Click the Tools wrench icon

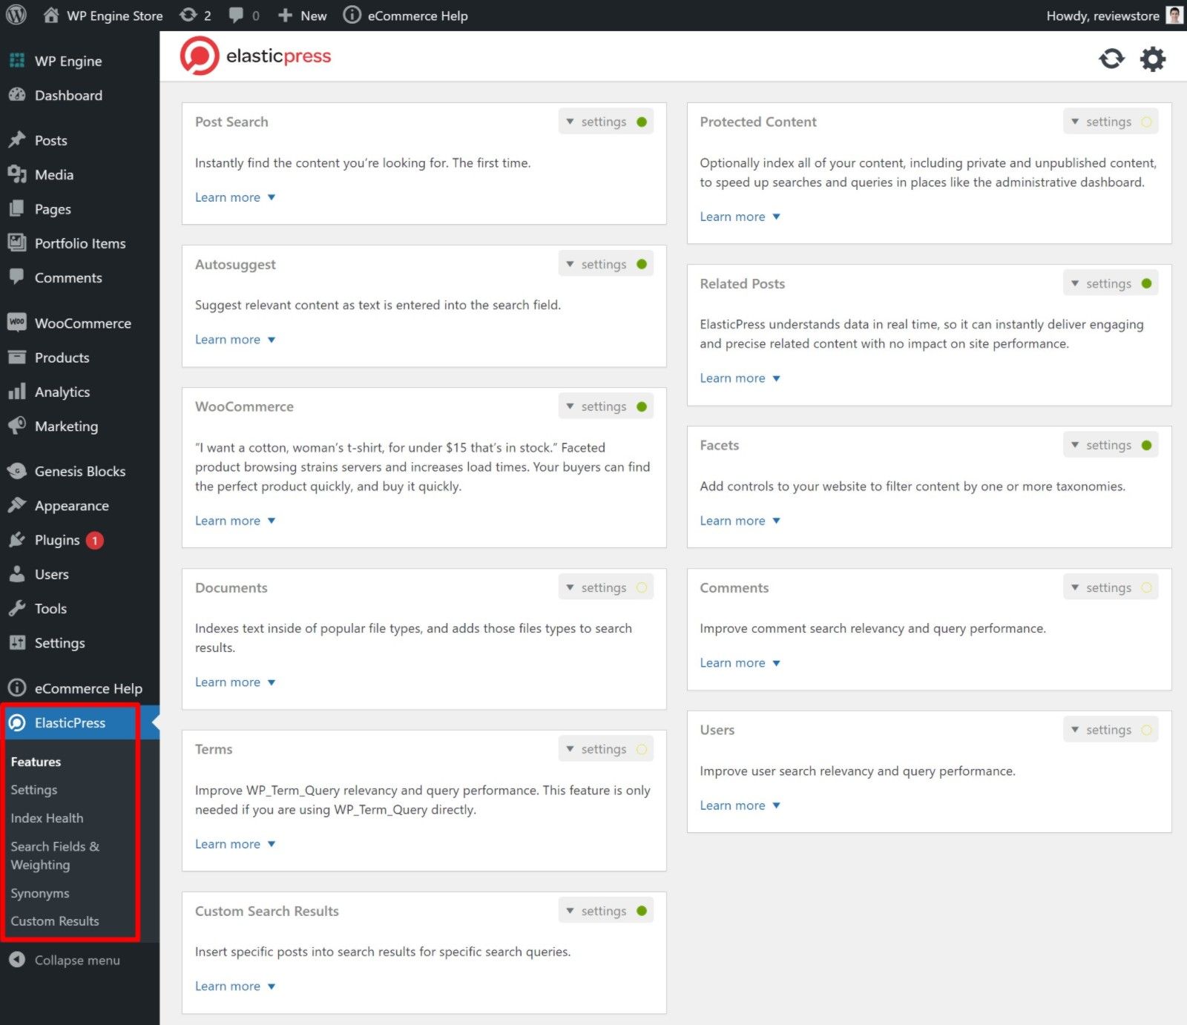click(x=17, y=608)
